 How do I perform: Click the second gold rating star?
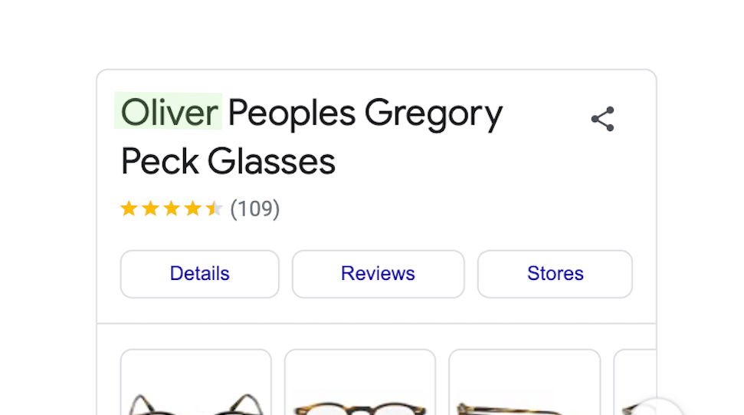(x=150, y=209)
